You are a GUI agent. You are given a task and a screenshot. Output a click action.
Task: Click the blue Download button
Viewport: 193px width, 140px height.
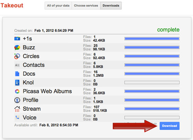tap(169, 126)
